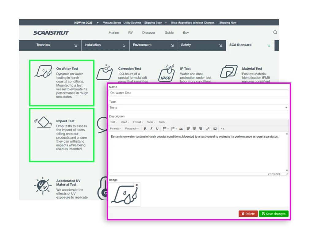Align description text to center

pyautogui.click(x=194, y=128)
